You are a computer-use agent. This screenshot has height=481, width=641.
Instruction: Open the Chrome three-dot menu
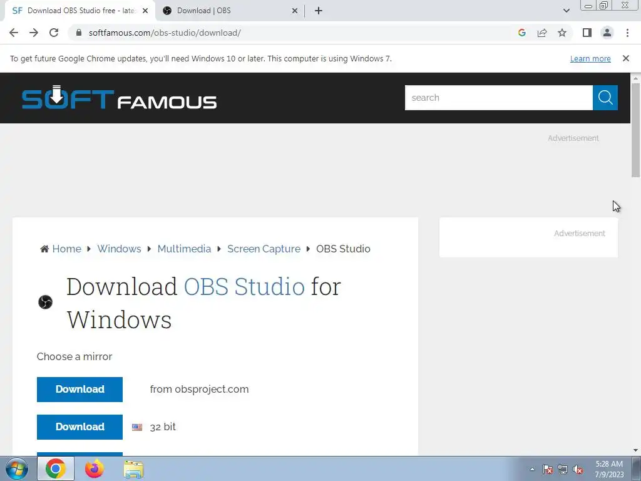(x=627, y=33)
